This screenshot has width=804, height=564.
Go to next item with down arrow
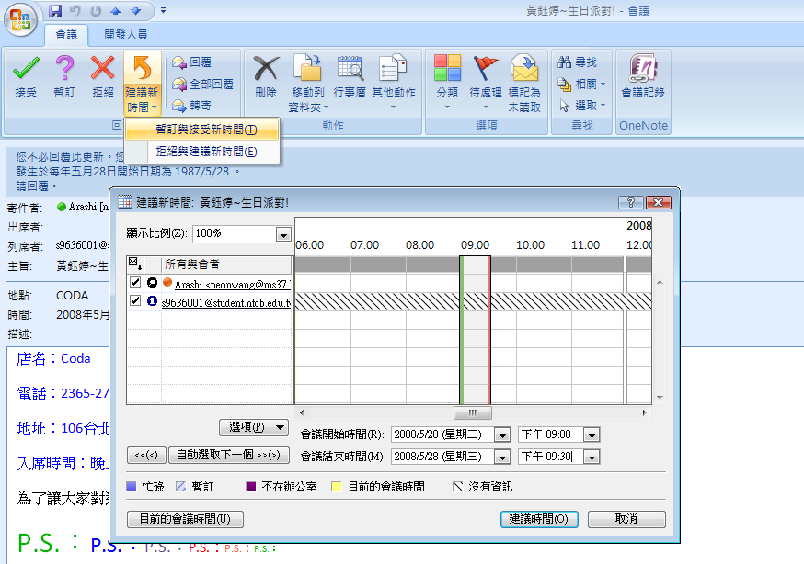point(136,11)
